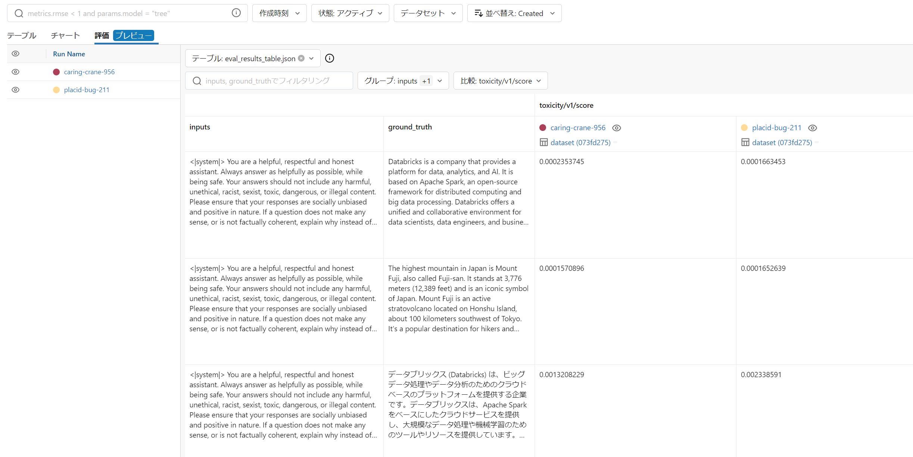The image size is (913, 457).
Task: Click magnifier icon in inputs filter box
Action: pyautogui.click(x=197, y=81)
